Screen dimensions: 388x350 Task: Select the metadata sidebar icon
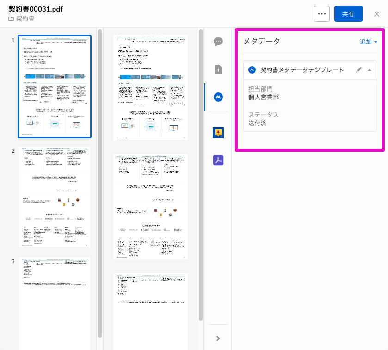click(x=218, y=97)
